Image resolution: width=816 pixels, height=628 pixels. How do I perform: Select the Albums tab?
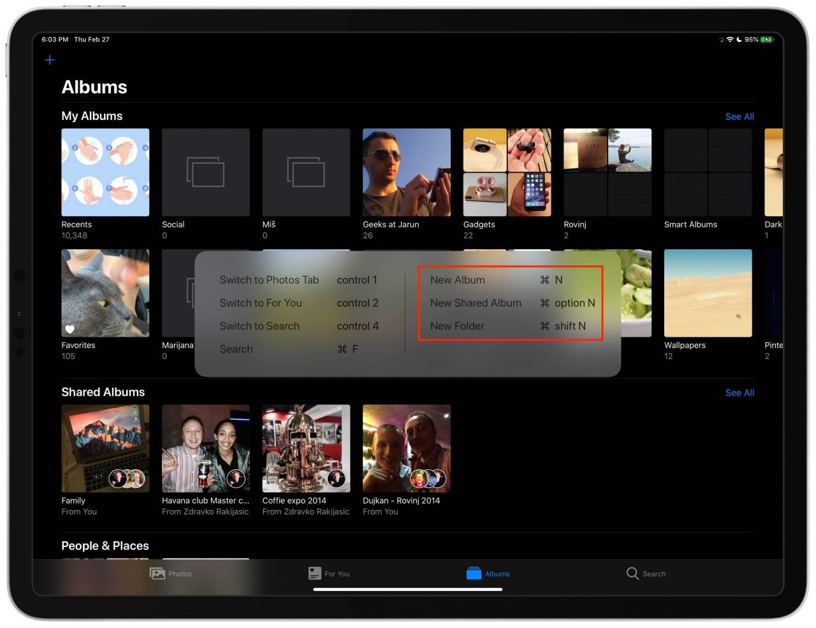point(488,574)
